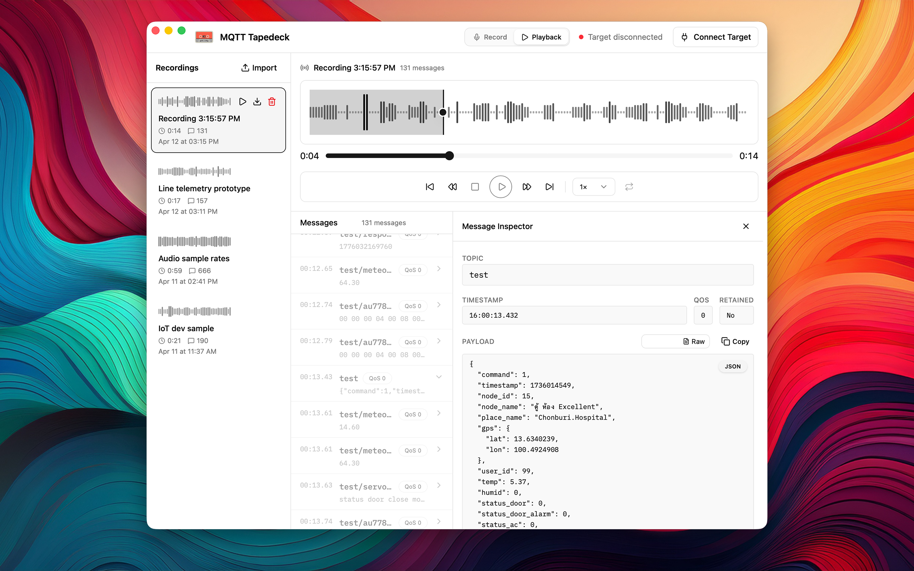Fast forward through the recording

tap(527, 187)
